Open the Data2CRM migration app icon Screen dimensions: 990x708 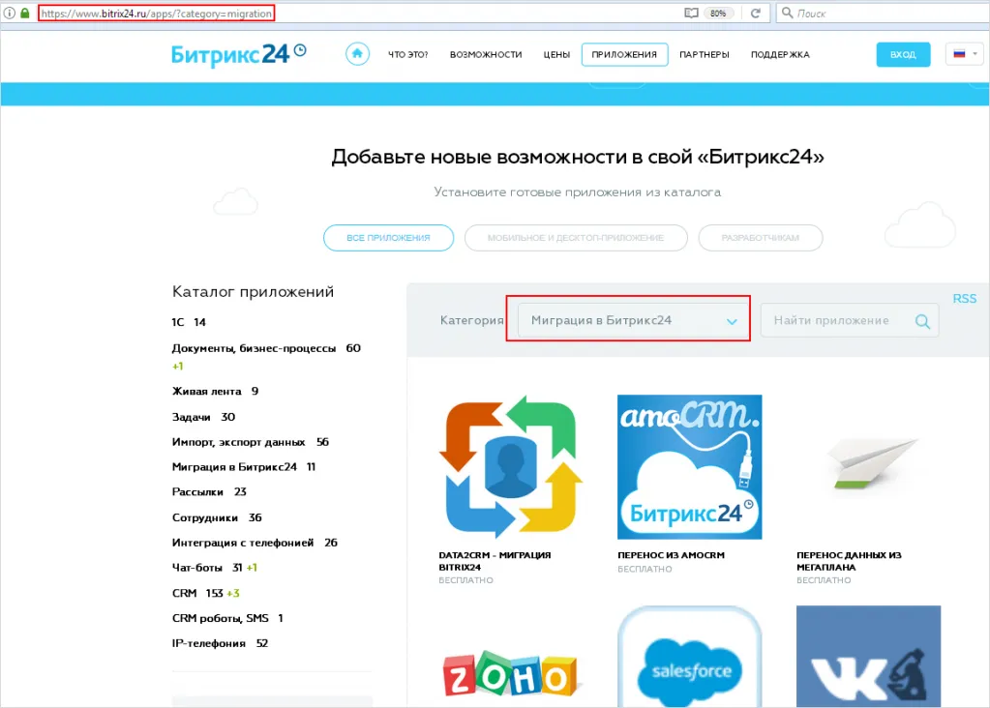click(510, 467)
